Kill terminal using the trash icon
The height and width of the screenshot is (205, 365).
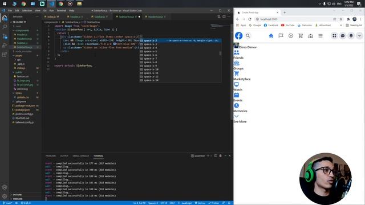(x=221, y=155)
